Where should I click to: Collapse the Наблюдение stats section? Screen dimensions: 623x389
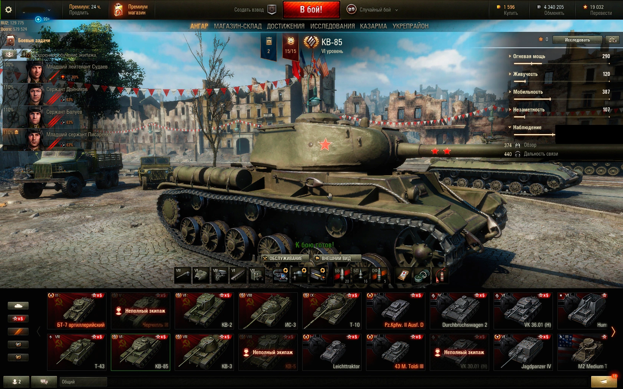click(x=527, y=127)
